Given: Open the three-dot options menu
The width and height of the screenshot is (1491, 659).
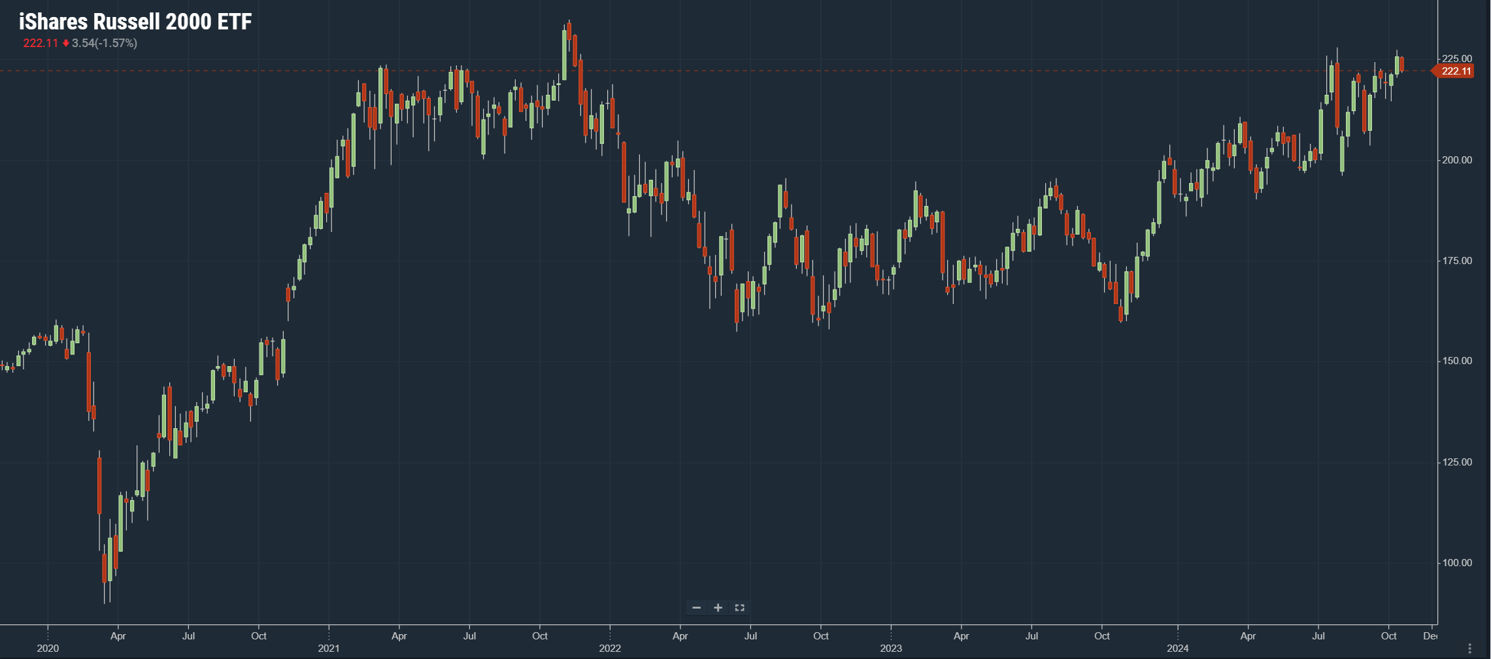Looking at the screenshot, I should click(x=1469, y=648).
